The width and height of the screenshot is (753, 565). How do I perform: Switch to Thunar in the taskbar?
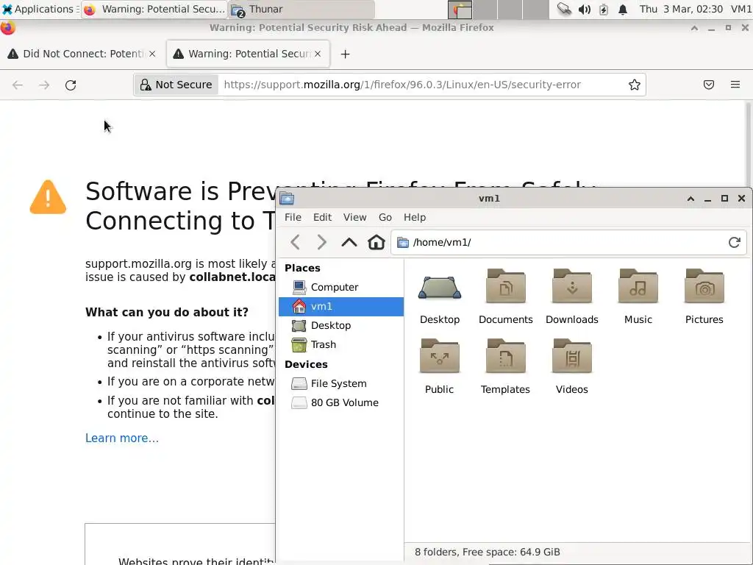[x=301, y=9]
